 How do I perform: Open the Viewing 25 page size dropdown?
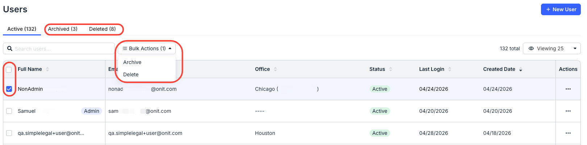[x=552, y=48]
